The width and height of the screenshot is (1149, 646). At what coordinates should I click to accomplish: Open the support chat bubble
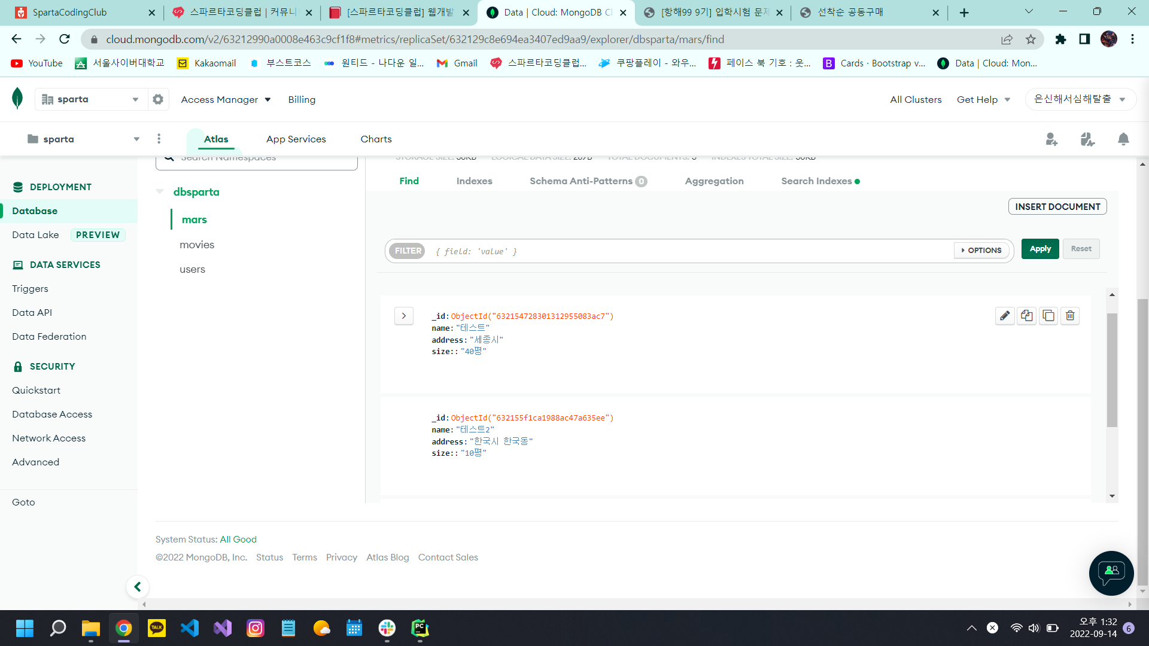click(1111, 573)
